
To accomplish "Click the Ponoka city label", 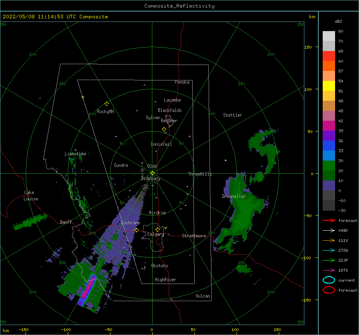I will (182, 82).
